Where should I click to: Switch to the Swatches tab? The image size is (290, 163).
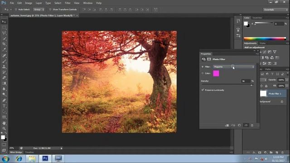[257, 18]
